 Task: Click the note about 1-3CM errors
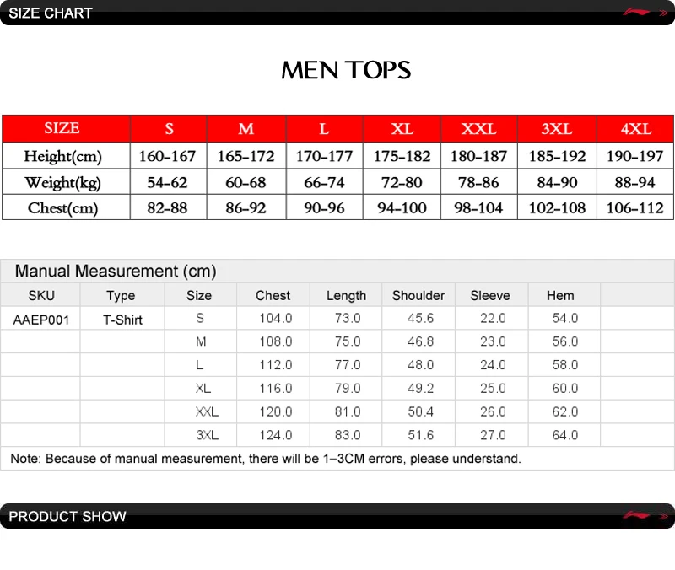[x=266, y=459]
